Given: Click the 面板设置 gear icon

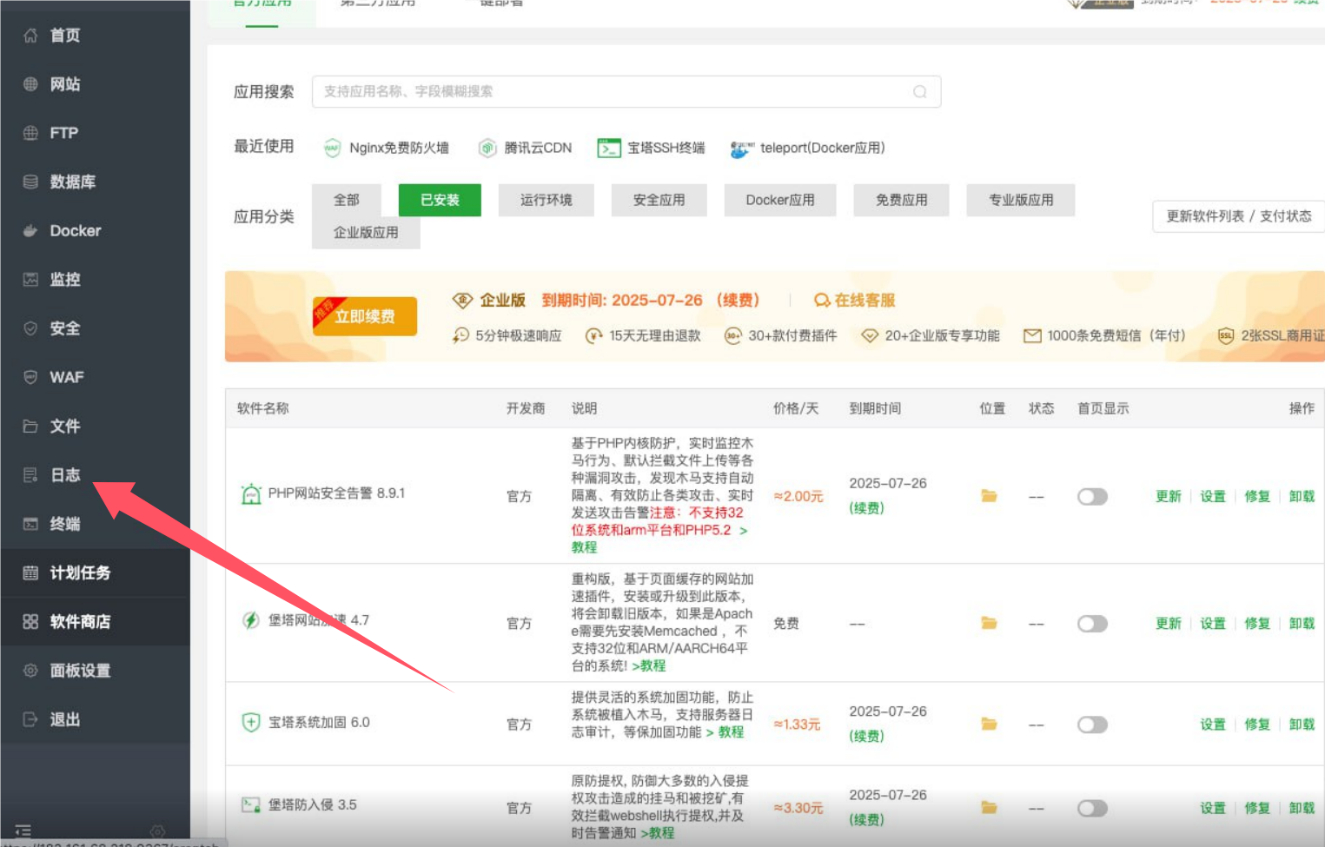Looking at the screenshot, I should (x=30, y=671).
